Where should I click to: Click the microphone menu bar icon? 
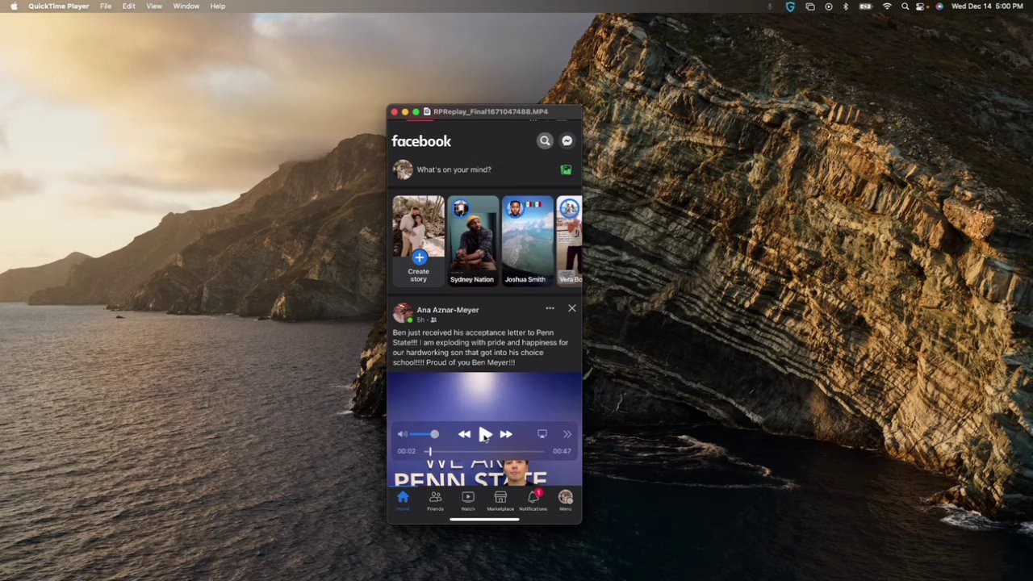[769, 6]
